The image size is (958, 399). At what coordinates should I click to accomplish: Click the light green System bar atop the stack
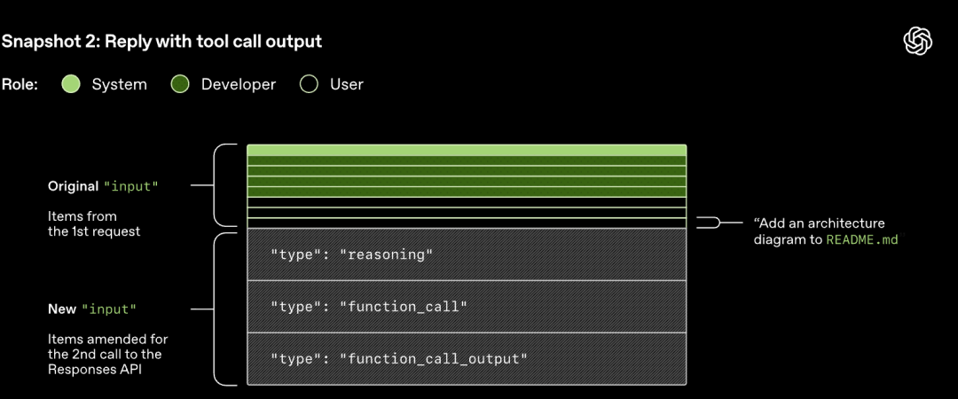467,150
